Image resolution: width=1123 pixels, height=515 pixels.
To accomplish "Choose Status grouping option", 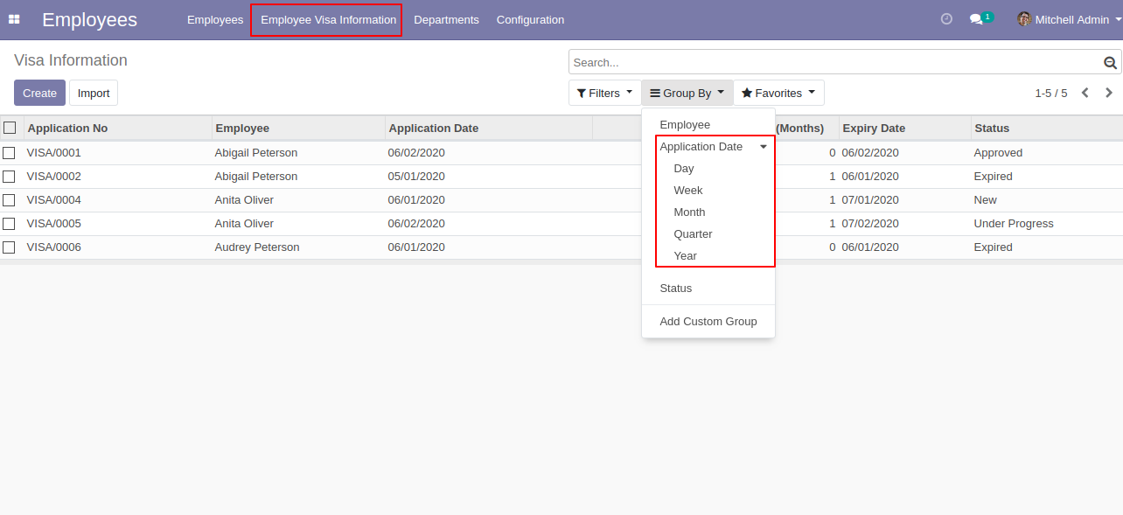I will coord(675,289).
